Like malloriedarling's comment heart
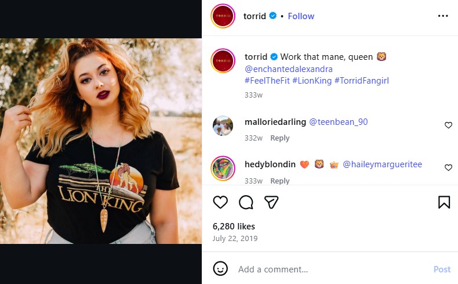This screenshot has width=458, height=284. tap(448, 125)
